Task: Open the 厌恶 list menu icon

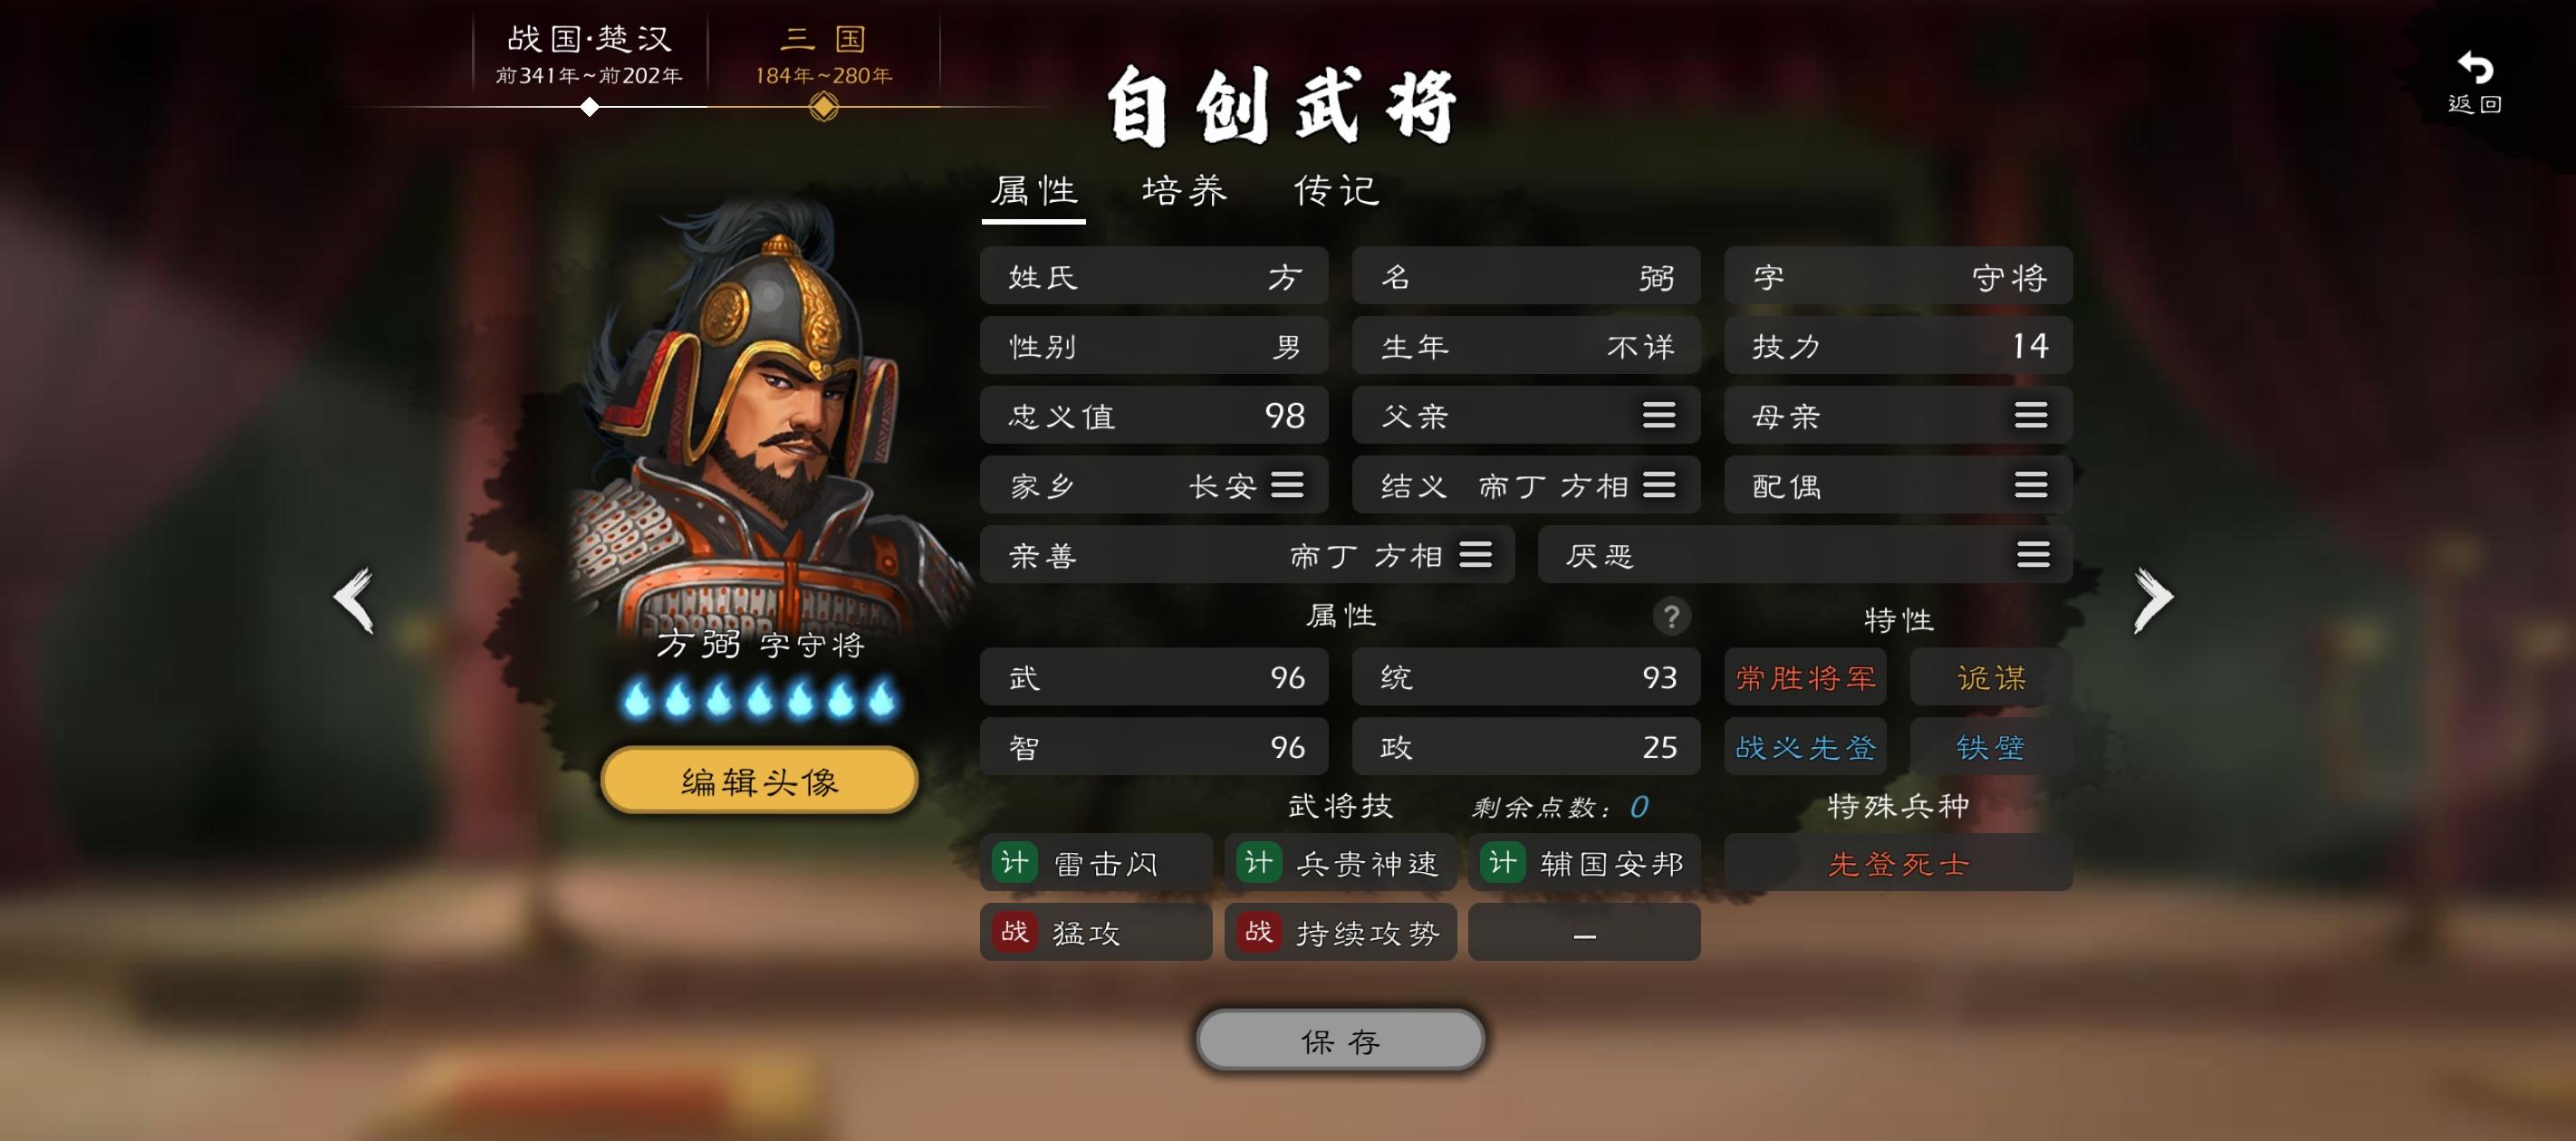Action: coord(2033,554)
